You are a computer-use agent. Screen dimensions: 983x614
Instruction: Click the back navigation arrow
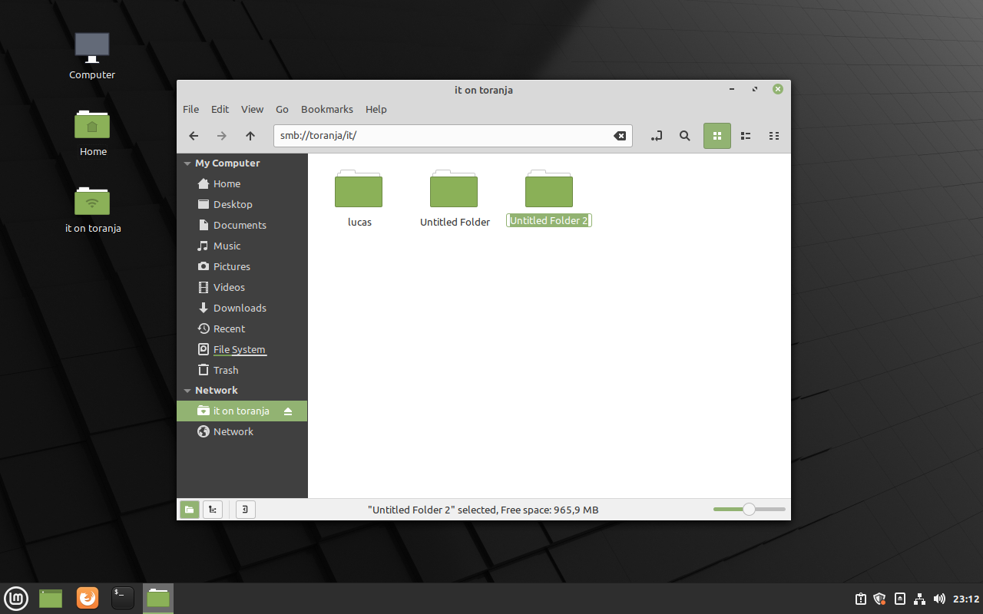click(x=194, y=136)
